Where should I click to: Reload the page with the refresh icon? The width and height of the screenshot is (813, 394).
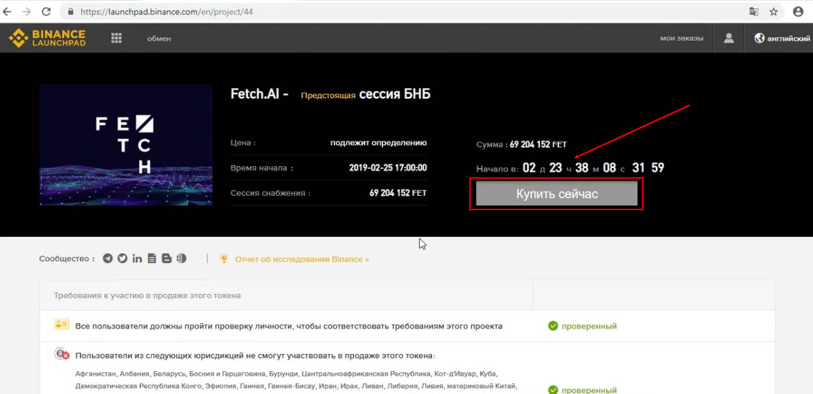pyautogui.click(x=46, y=11)
